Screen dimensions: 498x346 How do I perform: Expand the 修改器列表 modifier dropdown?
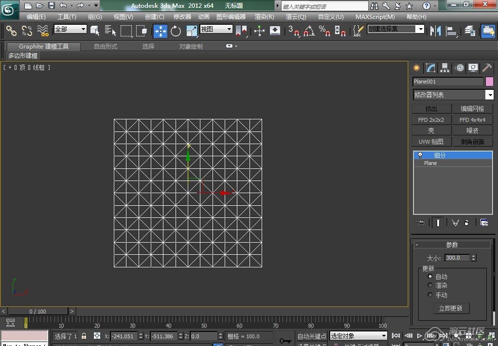point(489,95)
